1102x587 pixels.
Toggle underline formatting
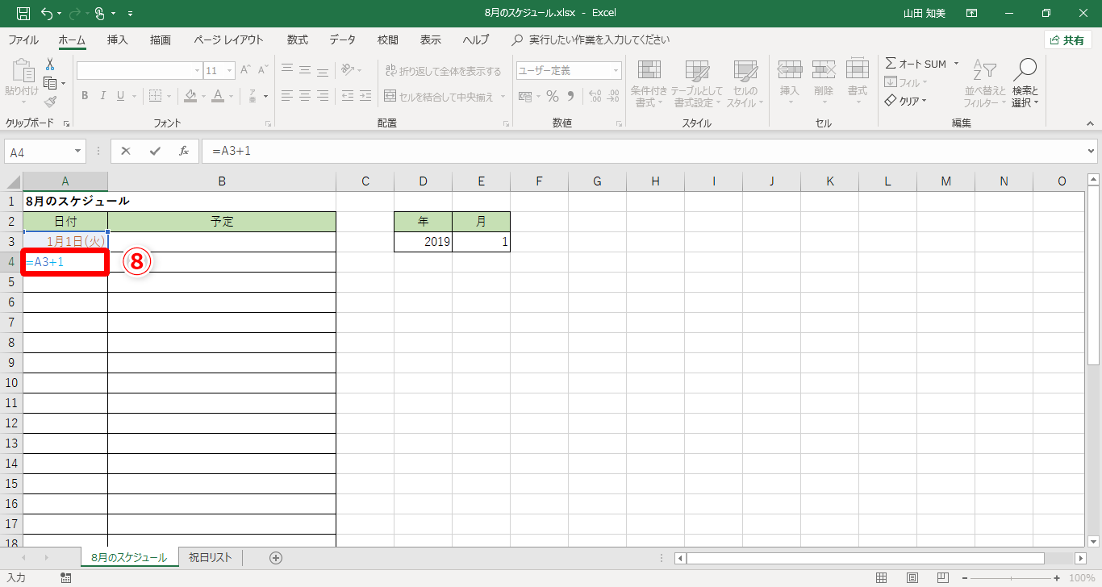[x=121, y=96]
